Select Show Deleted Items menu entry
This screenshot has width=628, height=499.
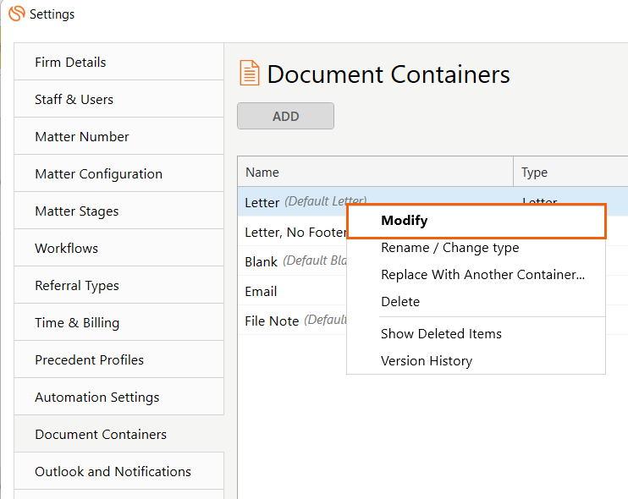click(x=441, y=334)
